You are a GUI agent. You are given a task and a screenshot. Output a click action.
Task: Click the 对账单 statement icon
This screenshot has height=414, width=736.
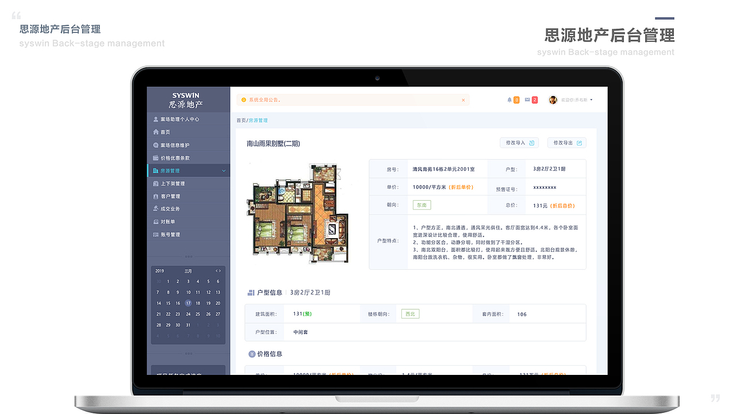click(155, 222)
